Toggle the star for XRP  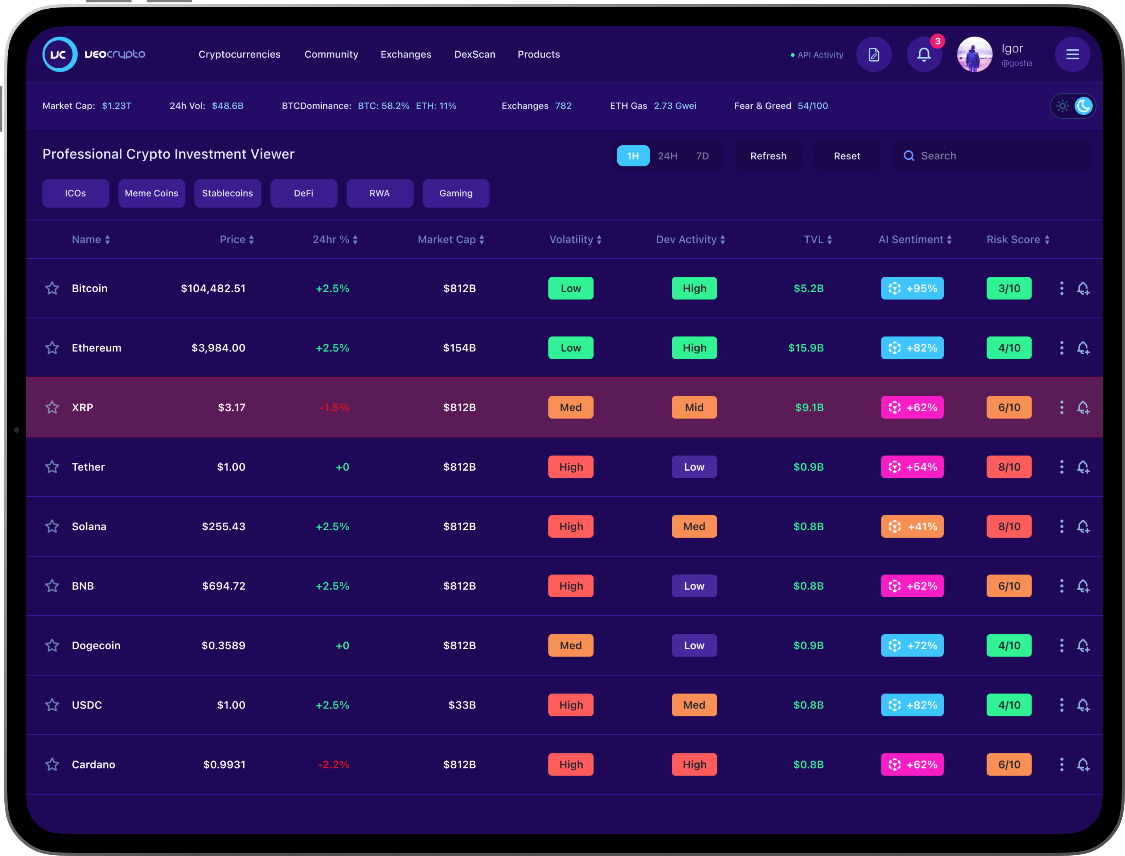[52, 407]
